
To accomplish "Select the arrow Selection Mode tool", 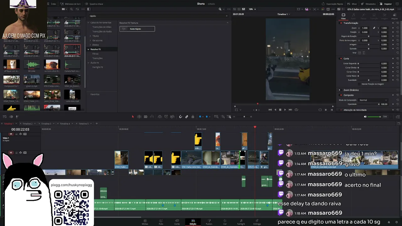I will coord(133,117).
